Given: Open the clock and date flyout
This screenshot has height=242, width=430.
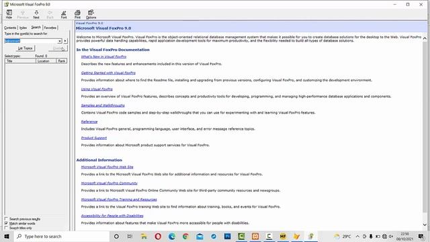Looking at the screenshot, I should (x=404, y=236).
